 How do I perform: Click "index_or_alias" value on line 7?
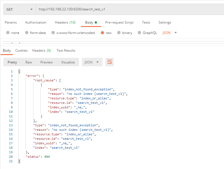pos(94,98)
